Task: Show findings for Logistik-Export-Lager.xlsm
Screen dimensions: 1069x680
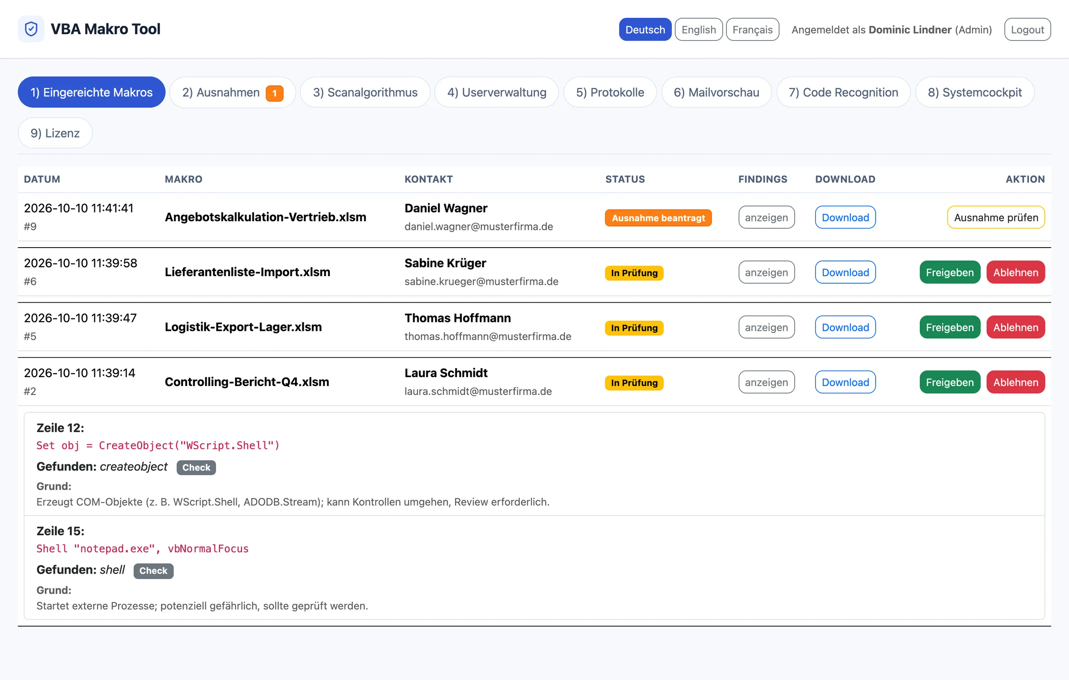Action: pos(766,327)
